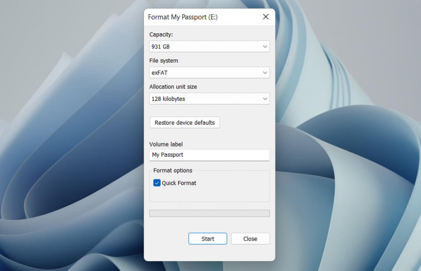Expand the File system dropdown showing exFAT
Viewport: 421px width, 271px height.
click(x=209, y=72)
